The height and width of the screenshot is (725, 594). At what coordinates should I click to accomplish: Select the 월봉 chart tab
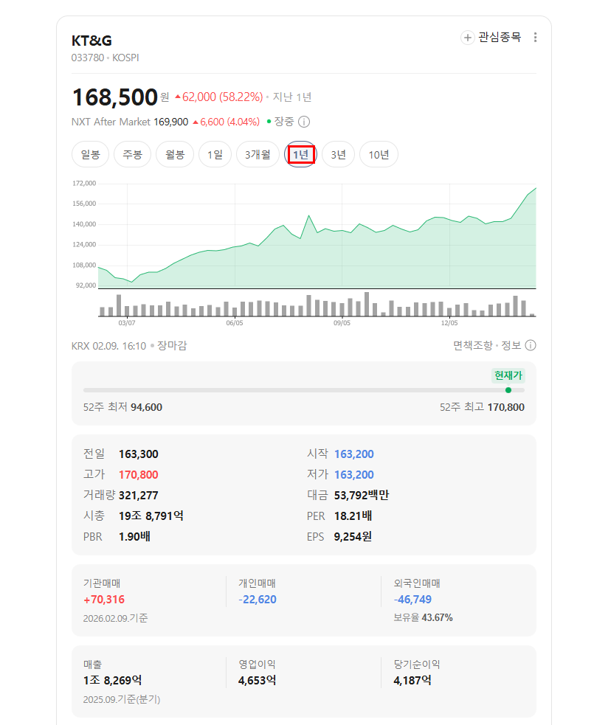point(175,154)
